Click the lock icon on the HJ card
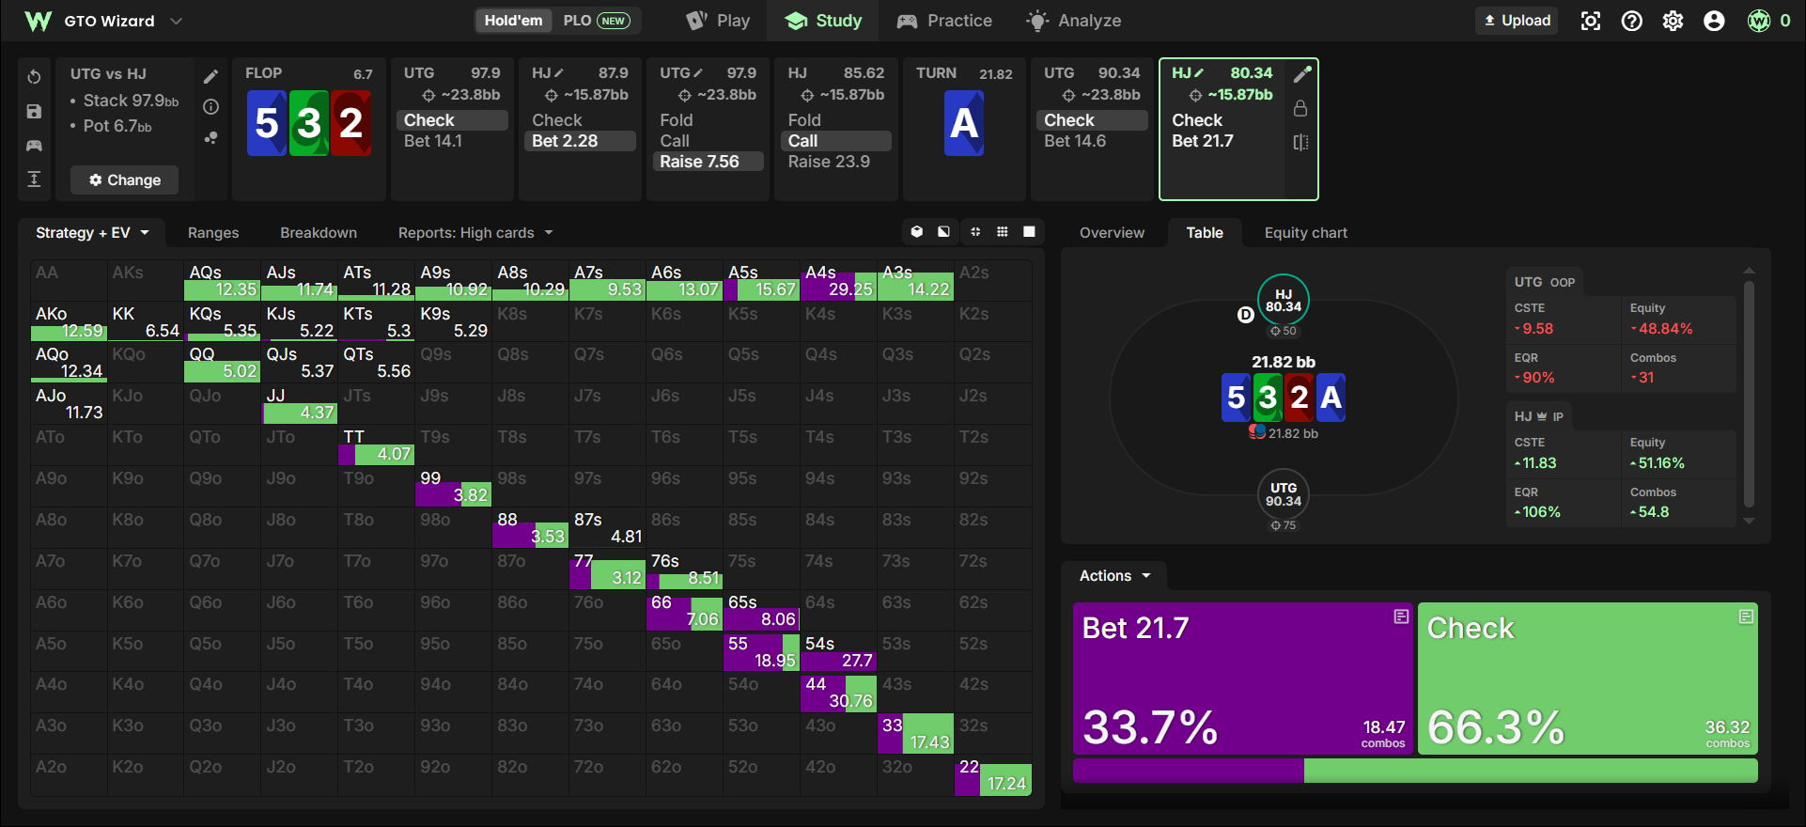The height and width of the screenshot is (827, 1806). 1300,108
